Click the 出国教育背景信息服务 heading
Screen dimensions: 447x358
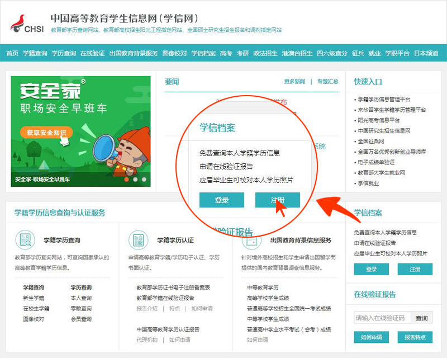point(301,240)
